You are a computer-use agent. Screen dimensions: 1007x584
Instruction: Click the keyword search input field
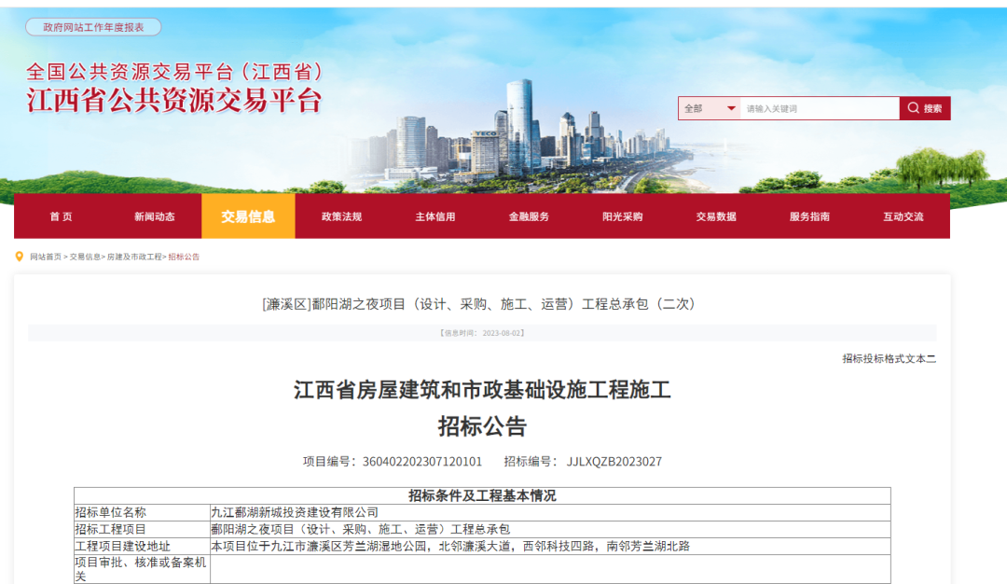coord(819,108)
